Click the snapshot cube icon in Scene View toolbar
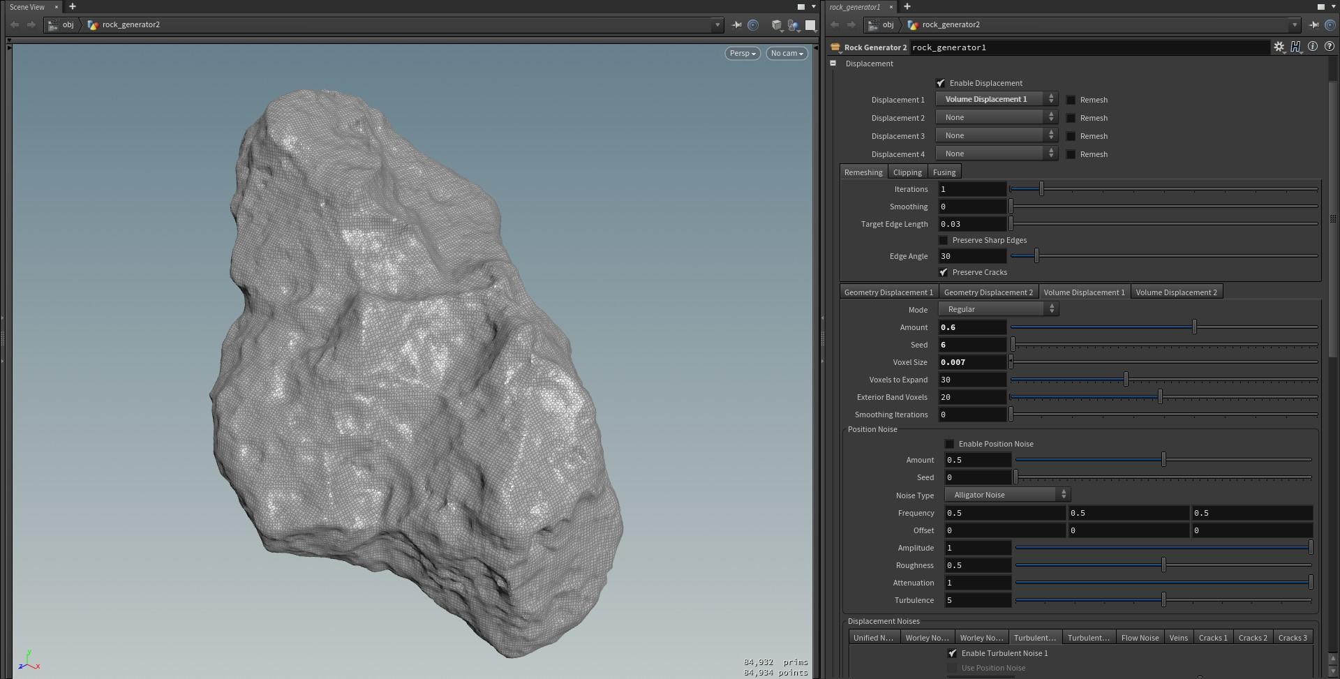Screen dimensions: 1340x679 click(x=777, y=26)
